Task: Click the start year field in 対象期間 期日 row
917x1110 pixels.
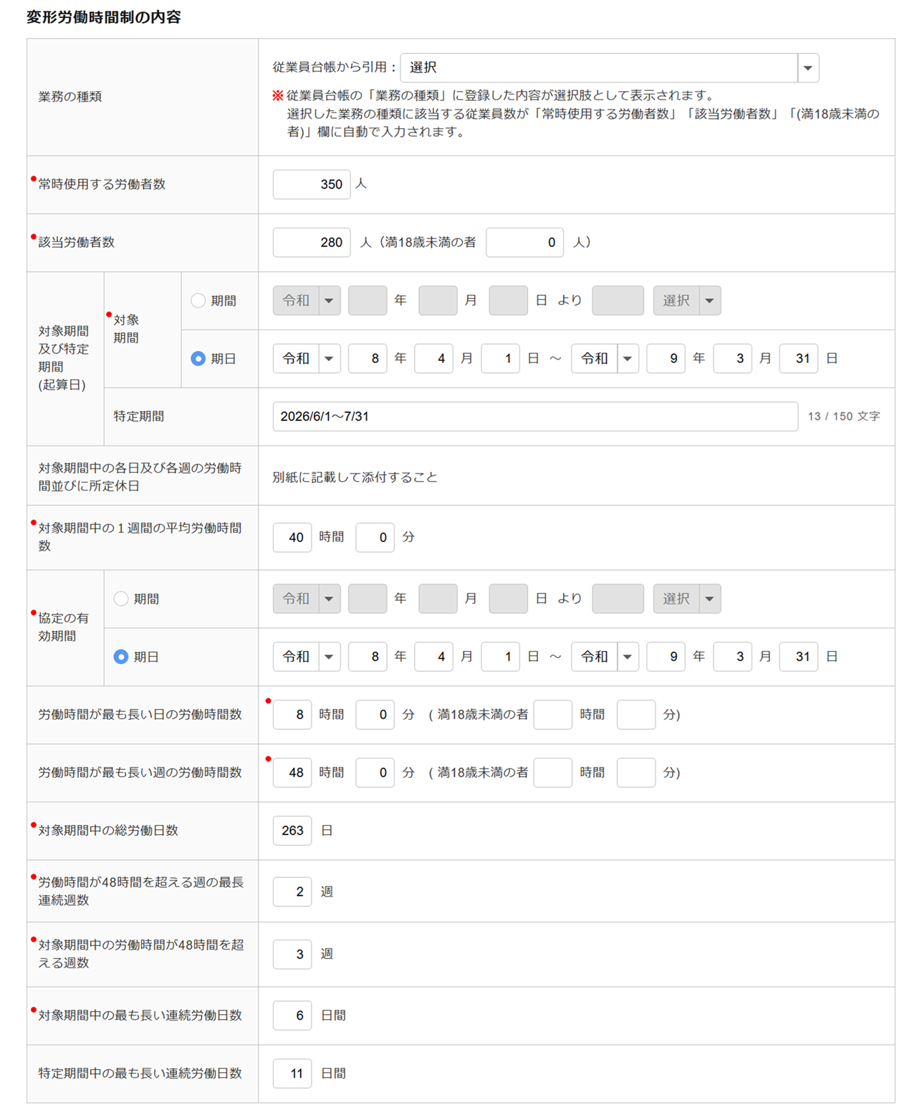Action: coord(368,359)
